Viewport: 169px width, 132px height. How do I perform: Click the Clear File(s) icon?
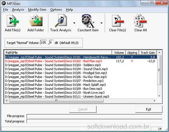click(118, 21)
